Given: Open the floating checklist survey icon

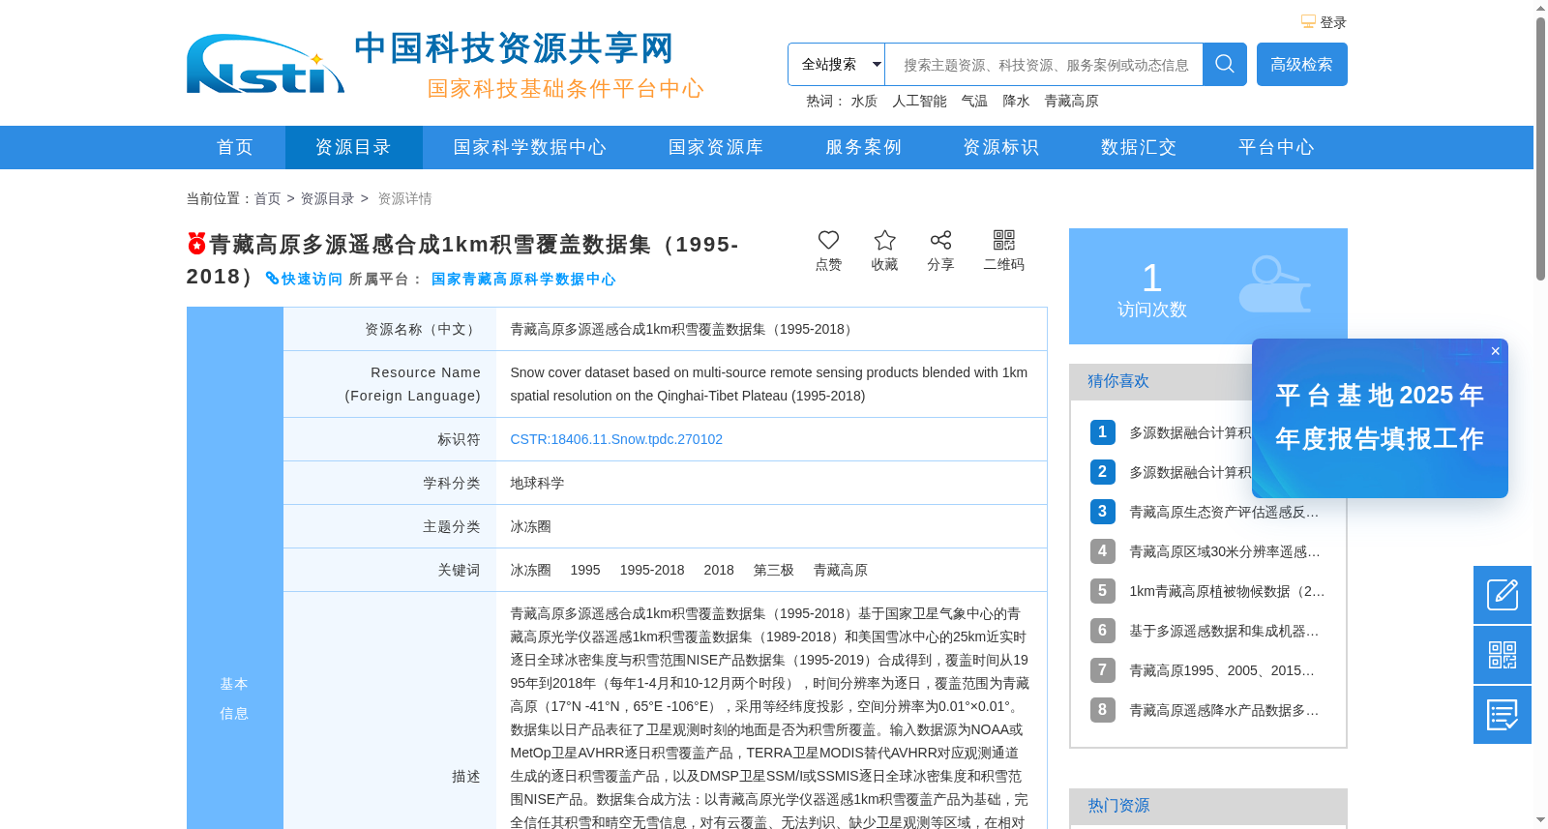Looking at the screenshot, I should pos(1503,715).
